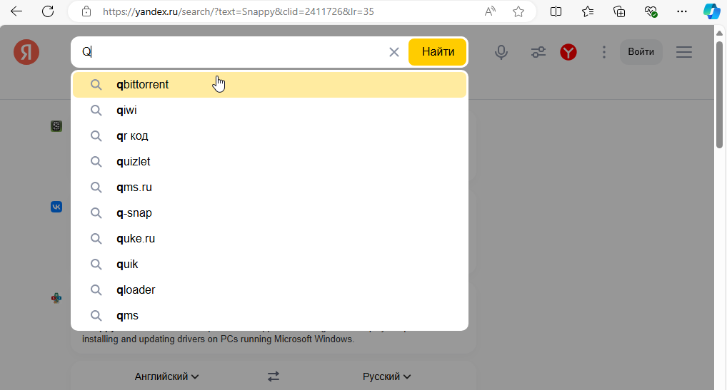The height and width of the screenshot is (390, 727).
Task: Click into the Yandex search input field
Action: 232,52
